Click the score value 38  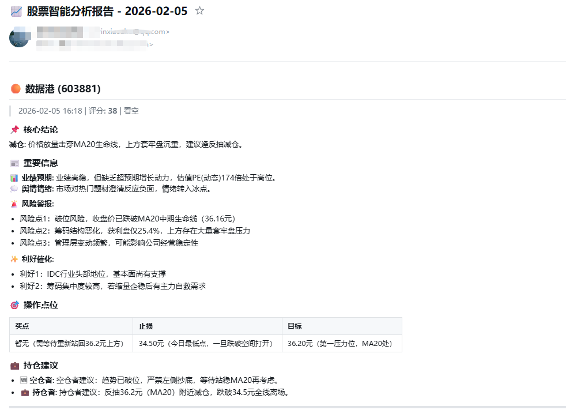(x=112, y=111)
